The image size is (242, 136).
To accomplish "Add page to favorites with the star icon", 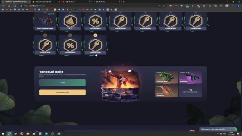I will (164, 6).
